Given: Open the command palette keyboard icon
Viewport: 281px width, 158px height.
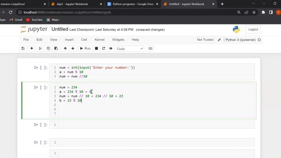Looking at the screenshot, I should click(x=150, y=49).
